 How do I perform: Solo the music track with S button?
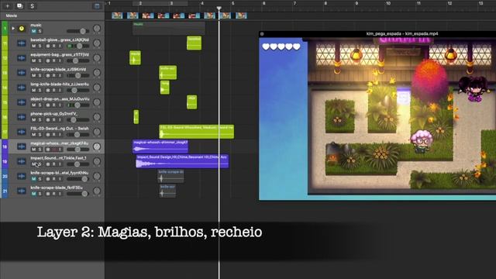coord(40,31)
